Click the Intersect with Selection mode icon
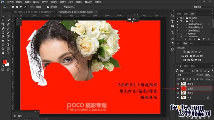 pyautogui.click(x=25, y=7)
